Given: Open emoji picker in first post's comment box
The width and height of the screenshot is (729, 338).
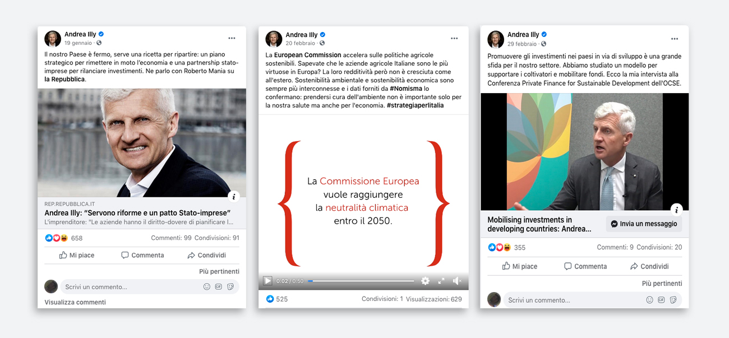Looking at the screenshot, I should tap(206, 286).
